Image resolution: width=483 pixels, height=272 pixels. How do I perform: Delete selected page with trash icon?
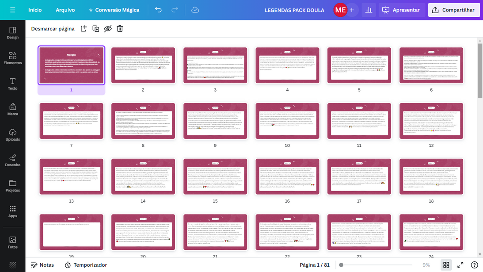point(120,29)
